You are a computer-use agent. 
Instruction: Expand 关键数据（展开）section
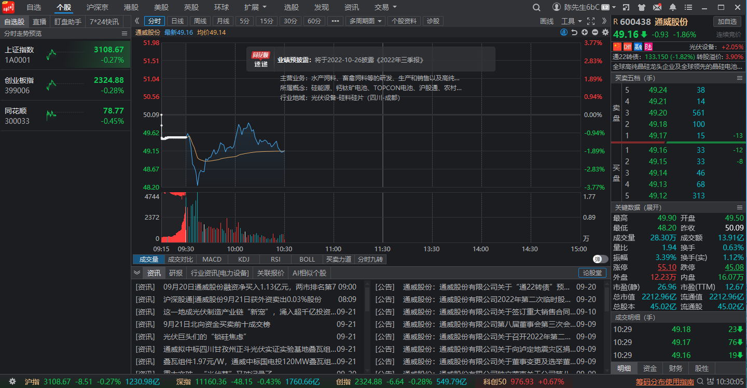638,207
